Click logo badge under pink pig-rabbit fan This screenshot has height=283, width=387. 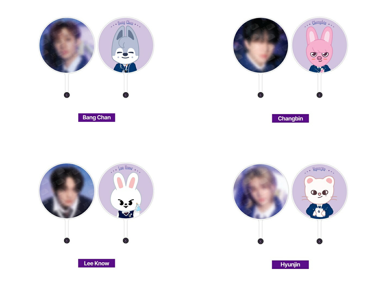[320, 95]
